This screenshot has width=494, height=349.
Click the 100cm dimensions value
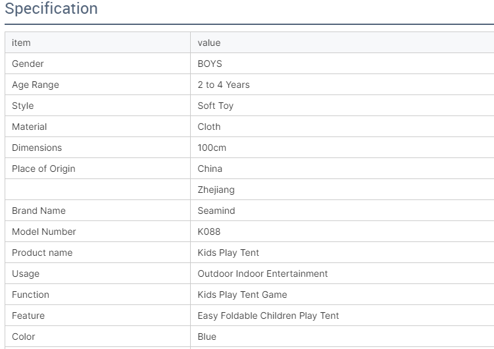212,148
